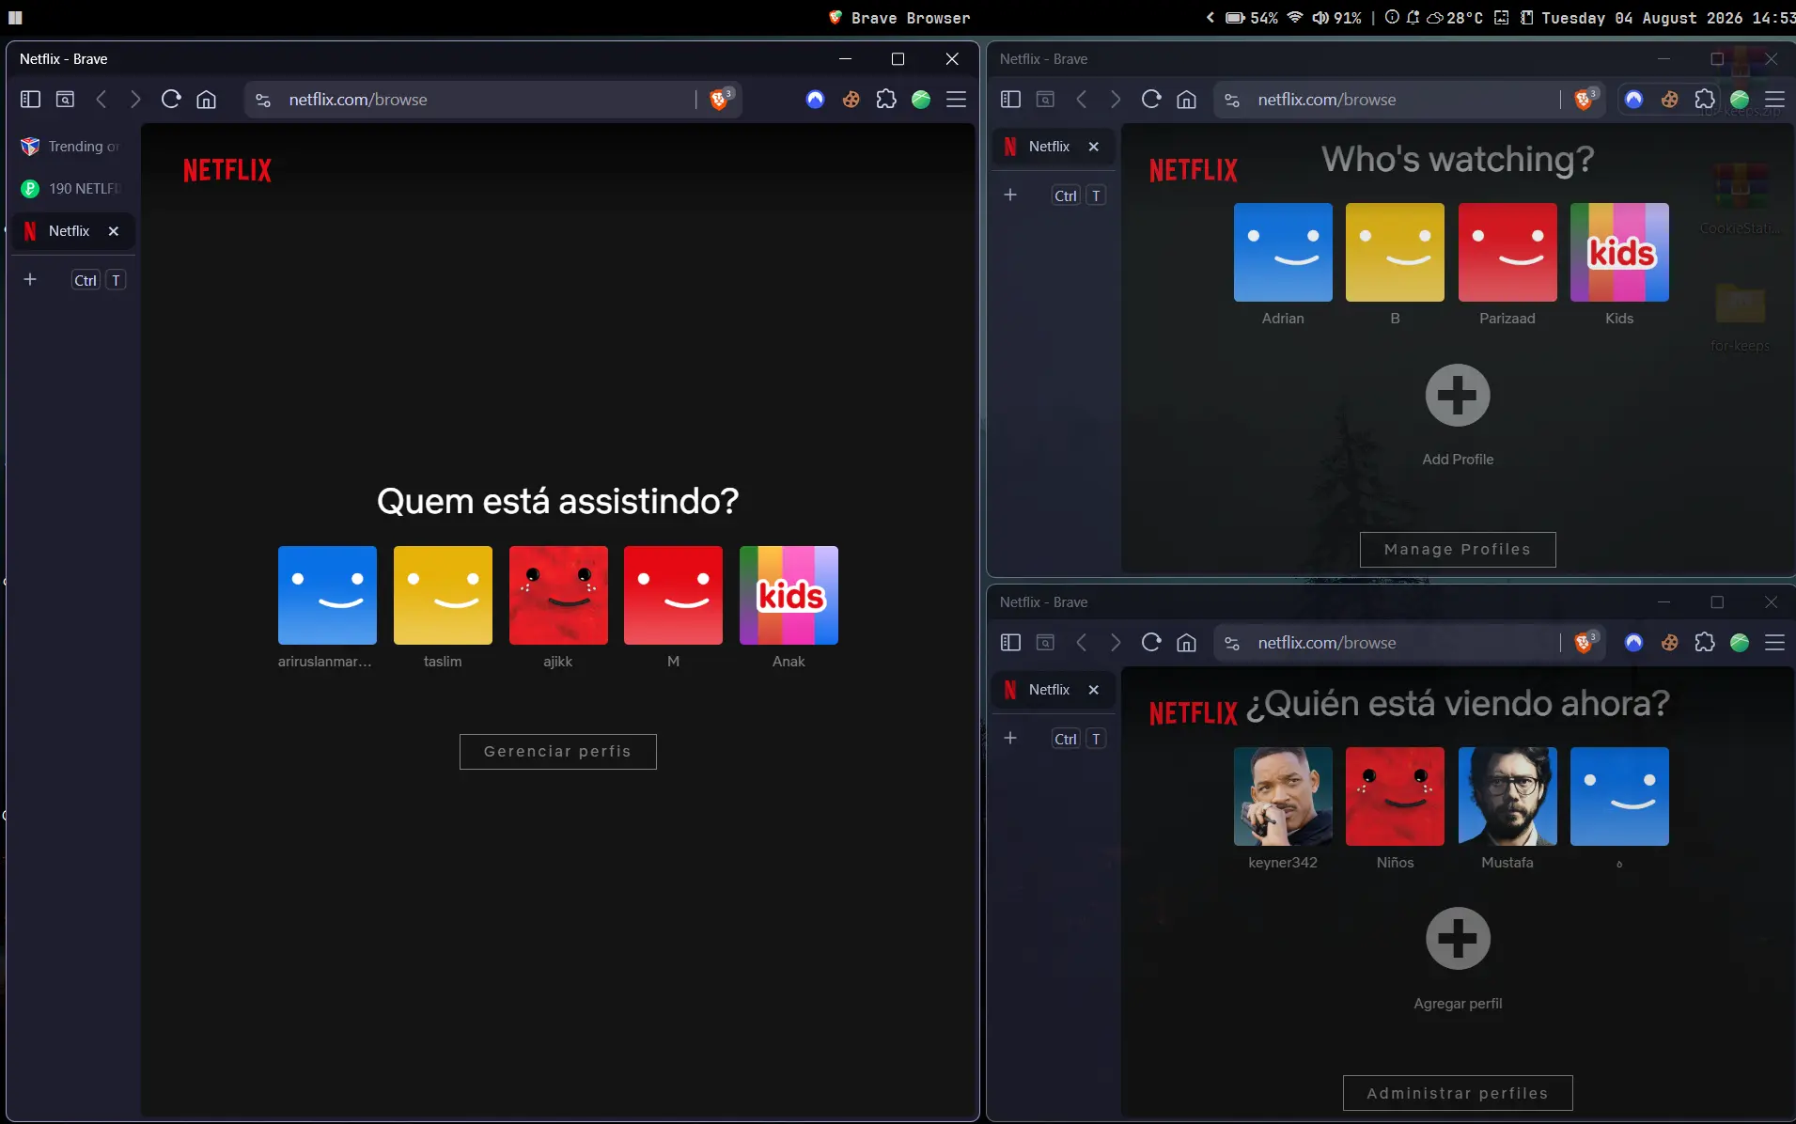The width and height of the screenshot is (1796, 1124).
Task: Open the cookie extension in the left window
Action: pos(851,100)
